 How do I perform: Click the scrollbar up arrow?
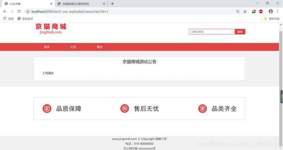[281, 25]
